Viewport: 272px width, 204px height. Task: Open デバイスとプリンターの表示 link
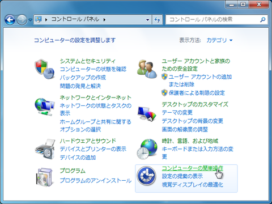pyautogui.click(x=93, y=149)
